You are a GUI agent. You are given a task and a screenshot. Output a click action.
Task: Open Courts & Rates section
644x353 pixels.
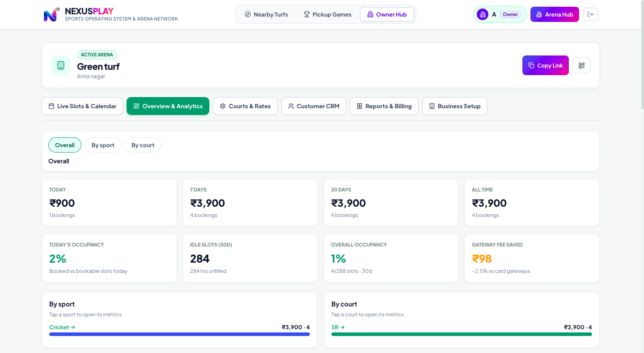(x=245, y=106)
